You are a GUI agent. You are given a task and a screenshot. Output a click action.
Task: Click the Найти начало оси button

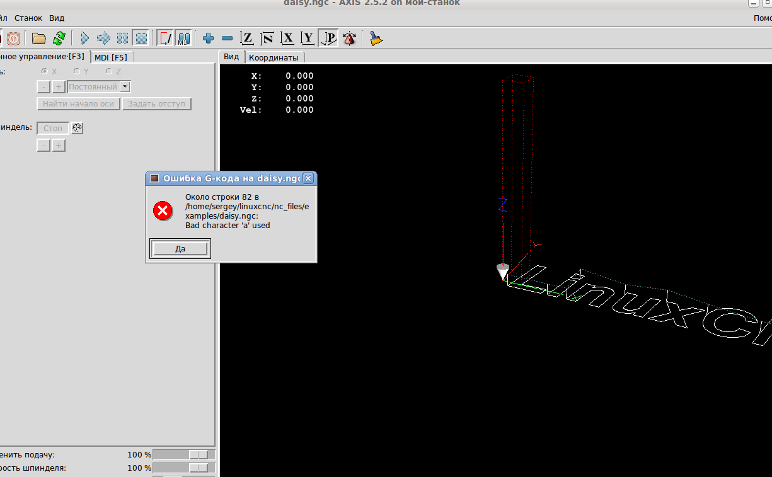pyautogui.click(x=78, y=103)
